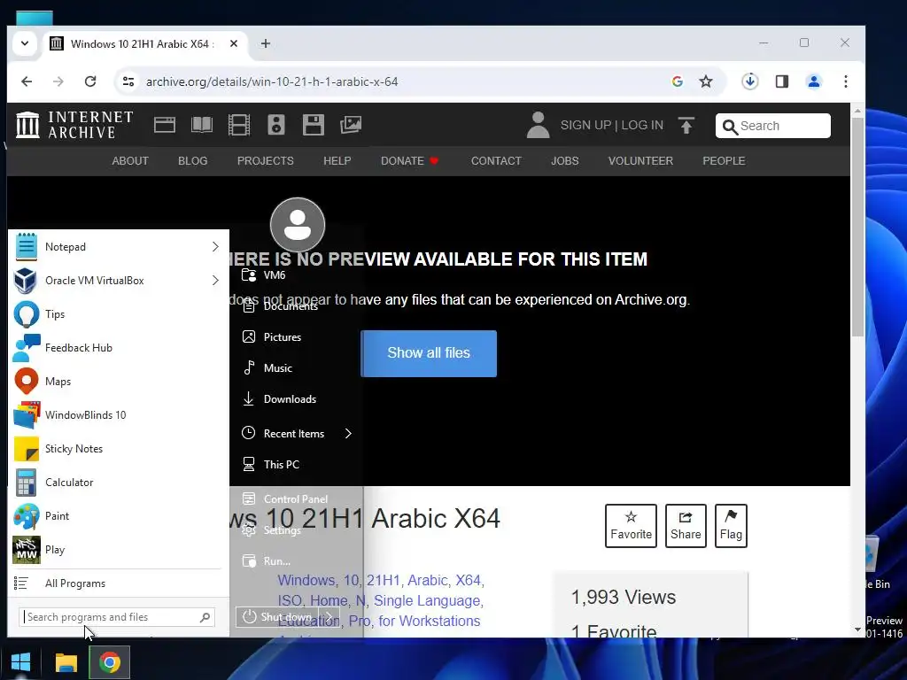
Task: View site information icon in address bar
Action: point(128,81)
